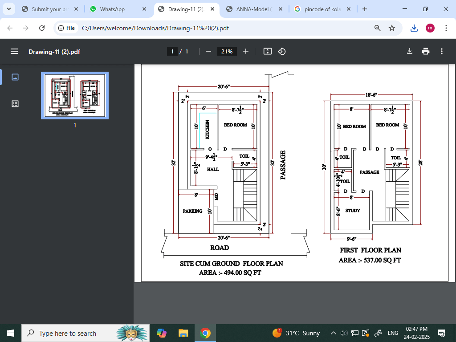Expand the Chrome tab search dropdown
Viewport: 456px width, 342px height.
pos(8,9)
